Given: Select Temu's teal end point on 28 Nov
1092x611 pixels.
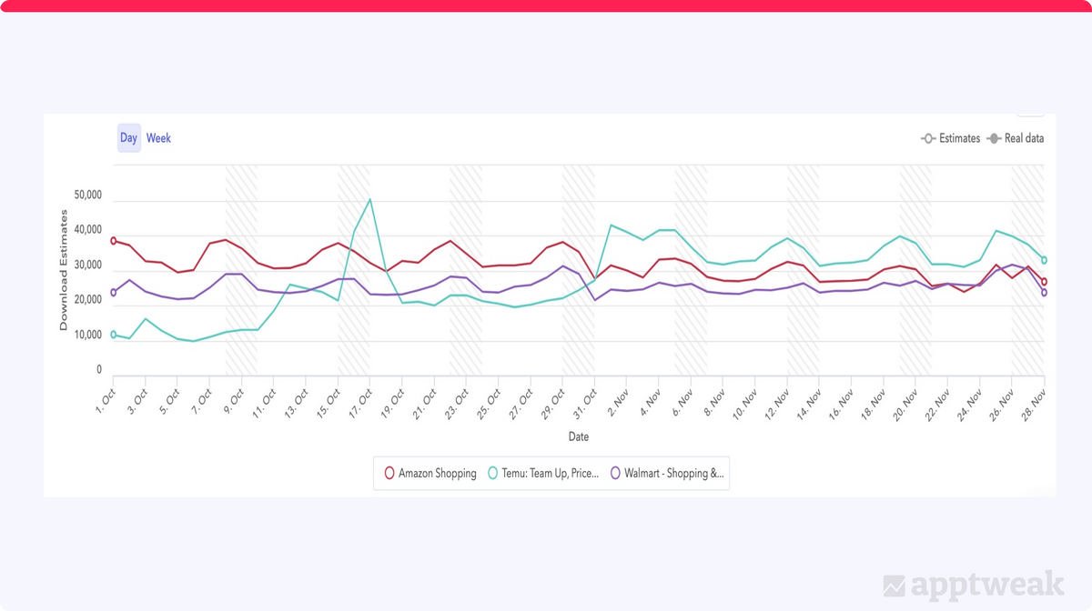Looking at the screenshot, I should [1045, 260].
